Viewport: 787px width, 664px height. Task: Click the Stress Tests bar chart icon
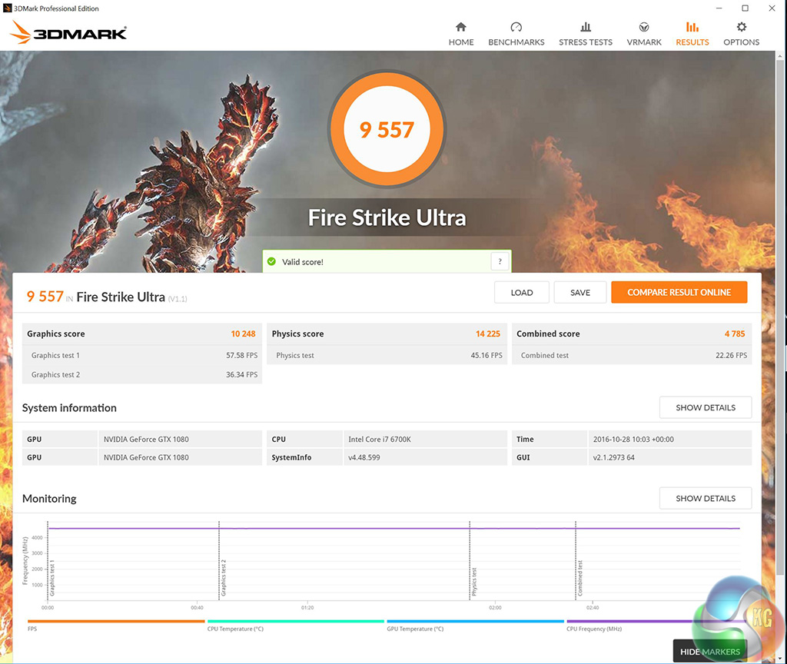pos(586,27)
